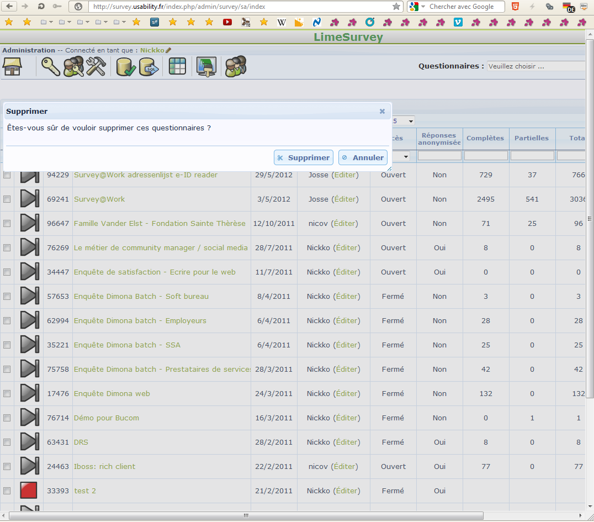Check the box for Enquête Dimona web
The width and height of the screenshot is (594, 522).
tap(7, 394)
